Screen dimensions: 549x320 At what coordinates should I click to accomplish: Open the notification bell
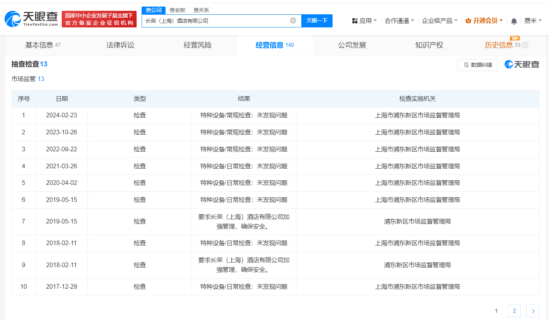point(514,21)
